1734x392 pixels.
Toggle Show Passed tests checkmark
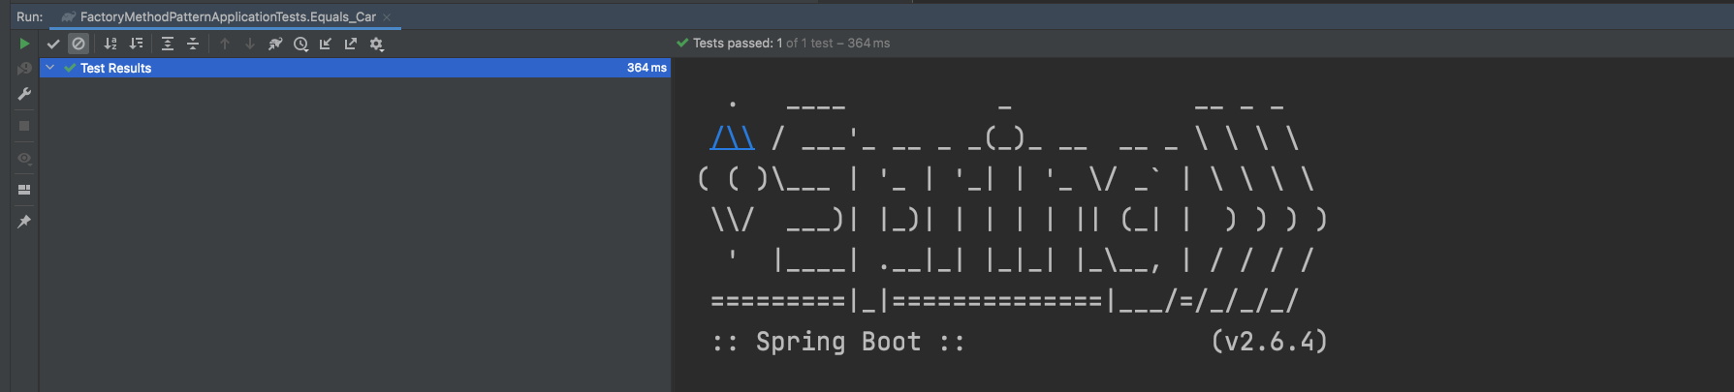point(53,44)
